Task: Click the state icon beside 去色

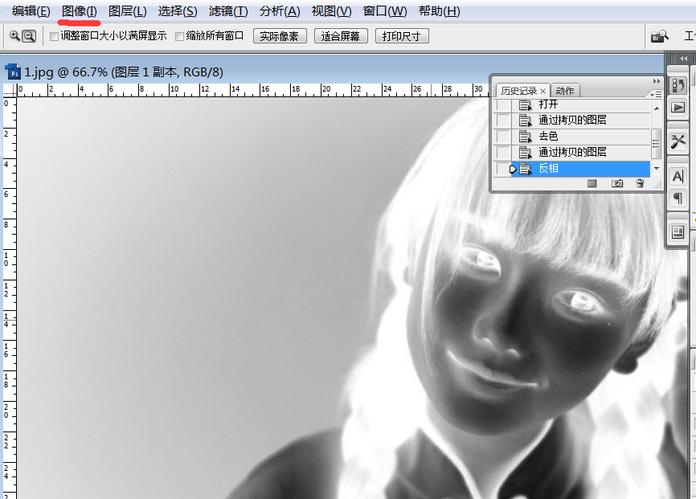Action: 525,137
